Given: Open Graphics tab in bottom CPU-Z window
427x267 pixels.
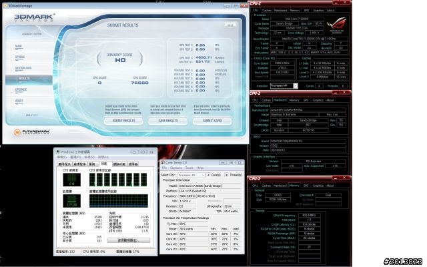Looking at the screenshot, I should [x=318, y=186].
